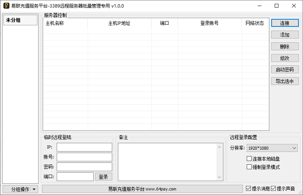Select the 未分组 group

20,20
